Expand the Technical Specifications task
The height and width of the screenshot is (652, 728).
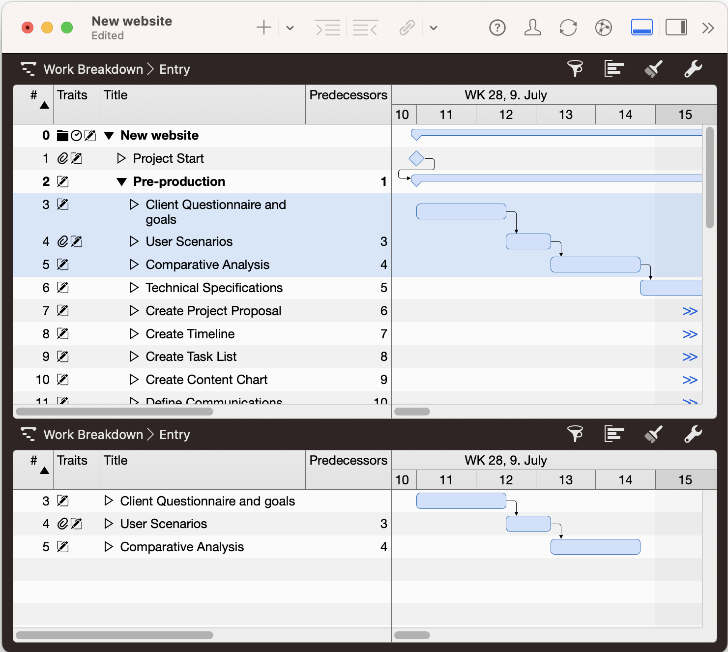pyautogui.click(x=134, y=288)
